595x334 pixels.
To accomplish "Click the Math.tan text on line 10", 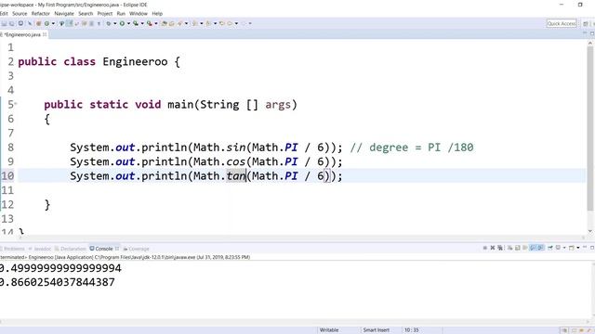I will tap(219, 176).
